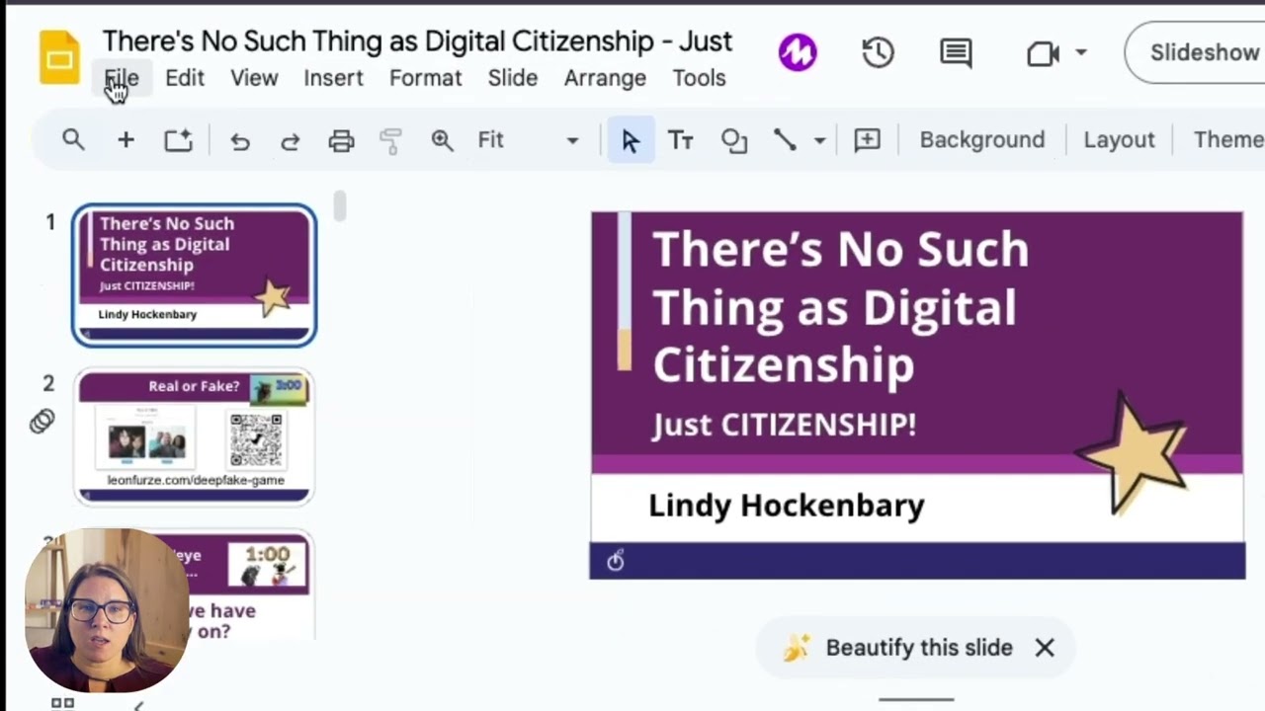The height and width of the screenshot is (711, 1265).
Task: Click the Background button
Action: point(981,140)
